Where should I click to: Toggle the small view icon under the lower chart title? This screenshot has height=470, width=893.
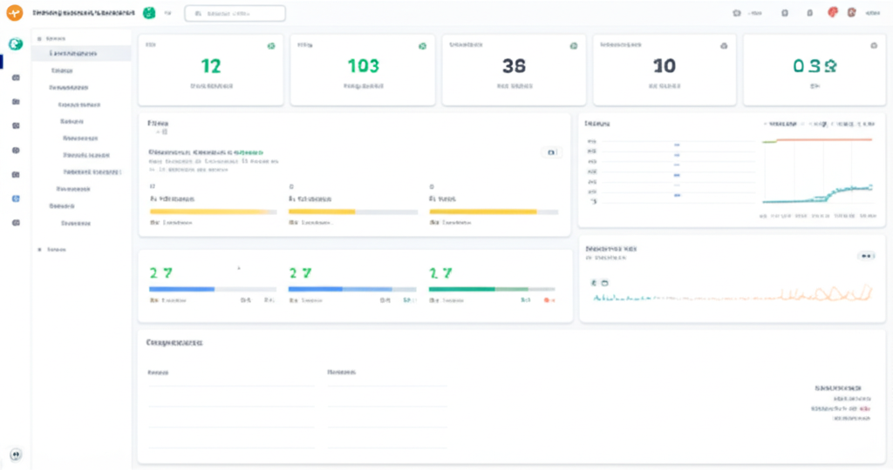click(x=594, y=283)
